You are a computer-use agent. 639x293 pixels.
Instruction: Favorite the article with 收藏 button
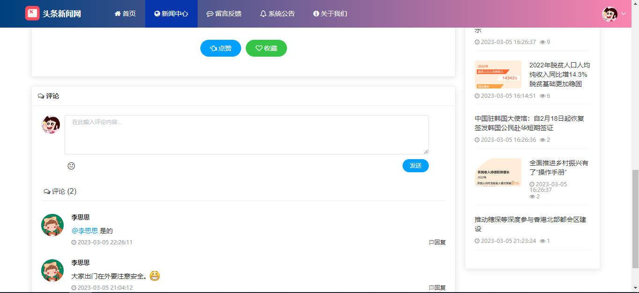tap(266, 48)
